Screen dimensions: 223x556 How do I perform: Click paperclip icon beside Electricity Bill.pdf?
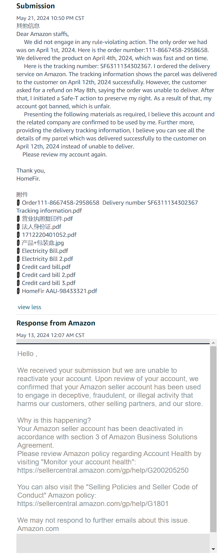click(18, 251)
